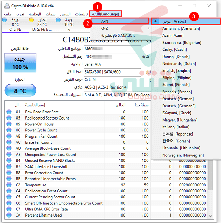Open the A-N language submenu
Screen dimensions: 221x223
point(120,21)
